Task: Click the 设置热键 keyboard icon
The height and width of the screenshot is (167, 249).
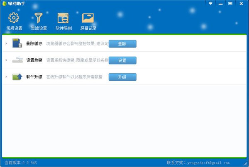Action: 17,60
